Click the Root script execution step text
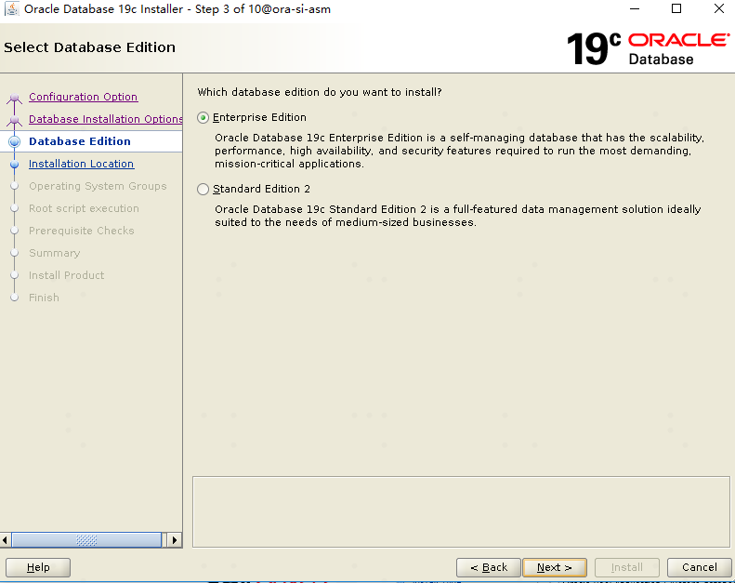 coord(84,208)
